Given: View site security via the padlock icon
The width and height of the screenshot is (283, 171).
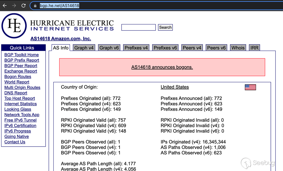Looking at the screenshot, I should coord(35,6).
